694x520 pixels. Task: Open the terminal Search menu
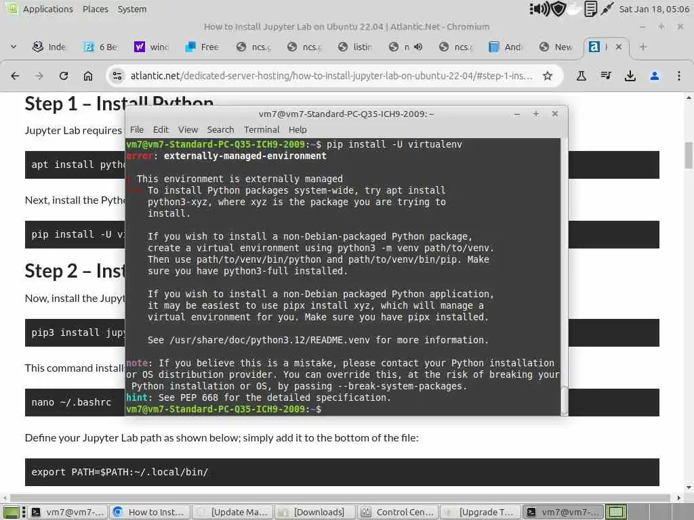220,129
